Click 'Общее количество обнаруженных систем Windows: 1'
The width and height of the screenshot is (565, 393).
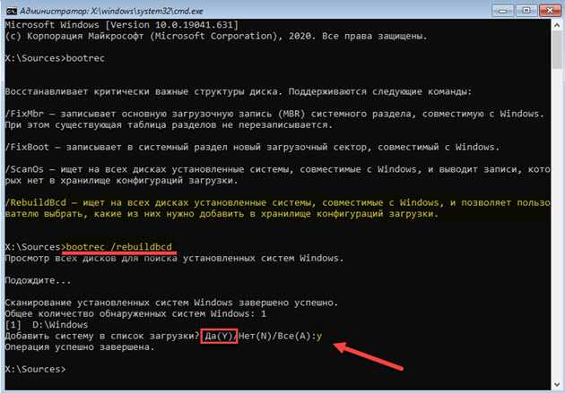135,314
